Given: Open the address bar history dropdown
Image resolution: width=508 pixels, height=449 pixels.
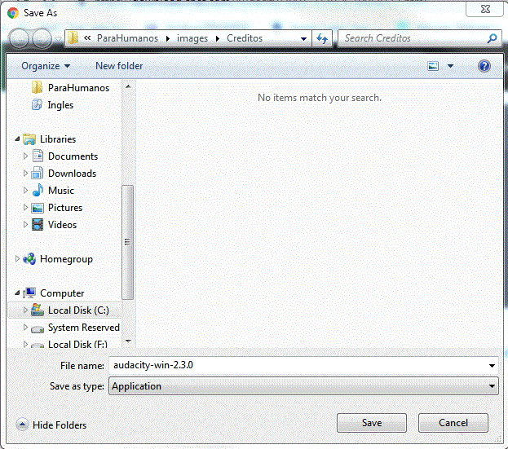Looking at the screenshot, I should (x=303, y=39).
